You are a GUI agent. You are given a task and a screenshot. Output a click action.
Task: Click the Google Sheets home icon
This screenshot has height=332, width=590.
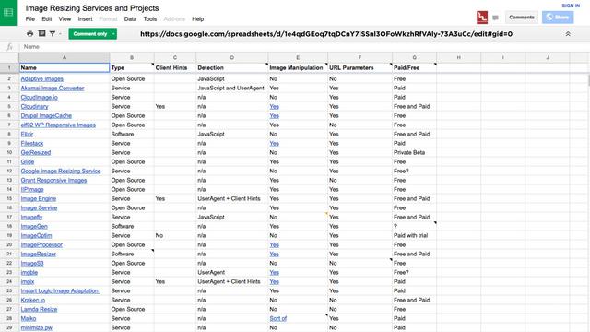pyautogui.click(x=8, y=12)
